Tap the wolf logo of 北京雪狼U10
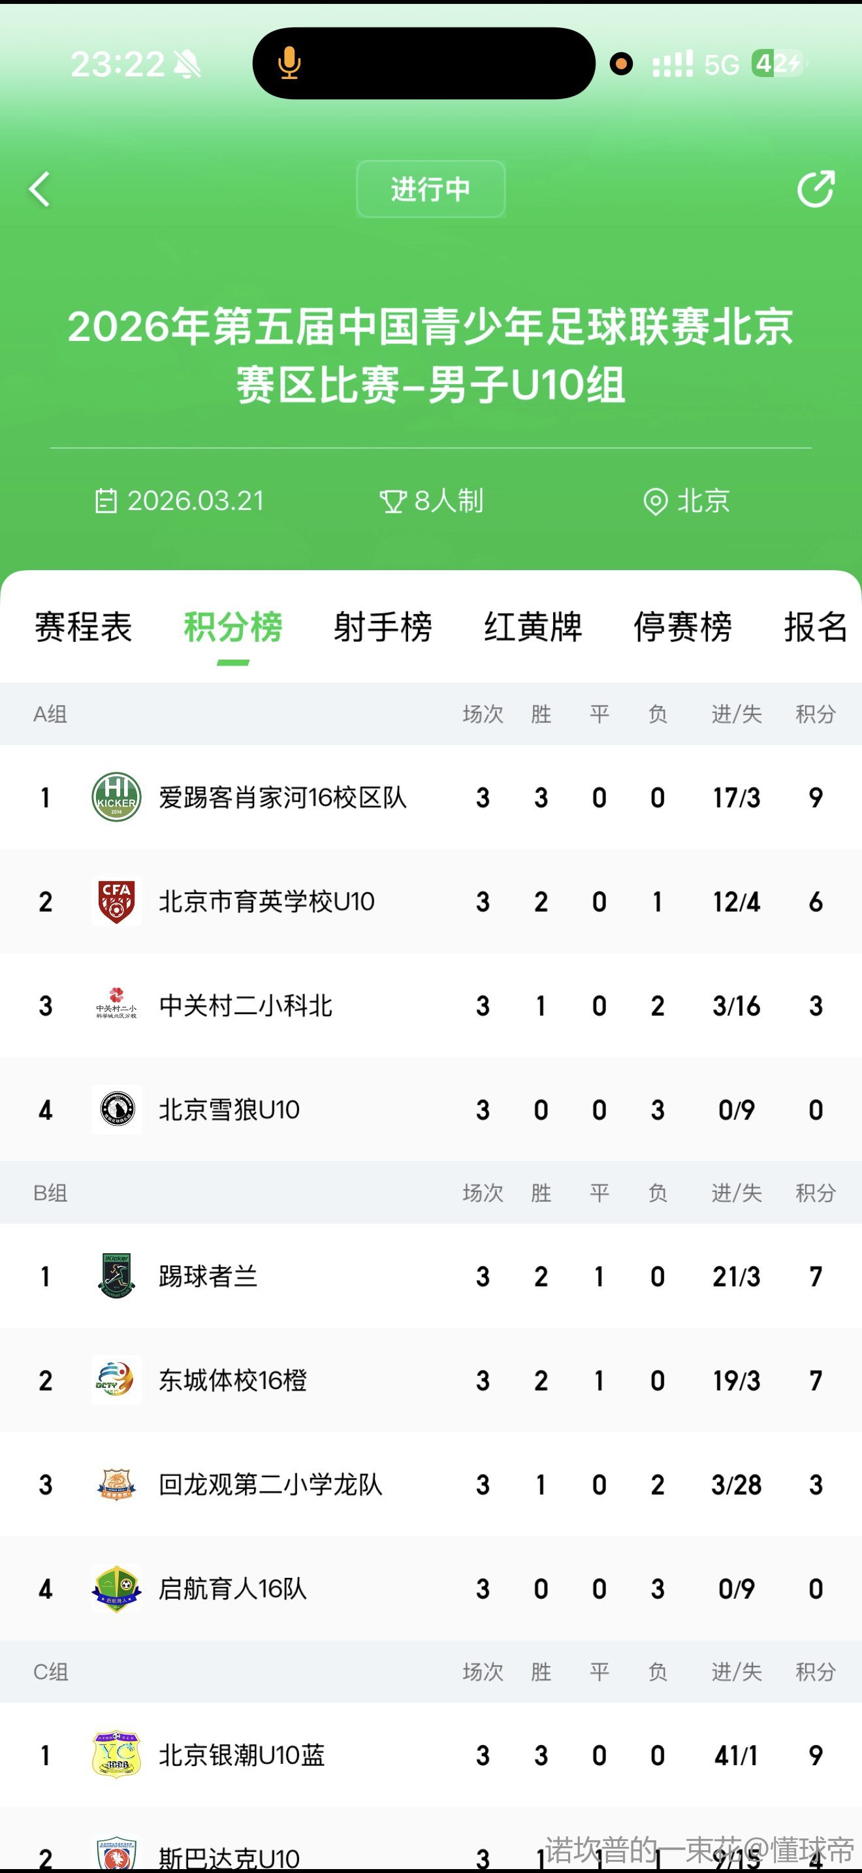 (x=116, y=1110)
